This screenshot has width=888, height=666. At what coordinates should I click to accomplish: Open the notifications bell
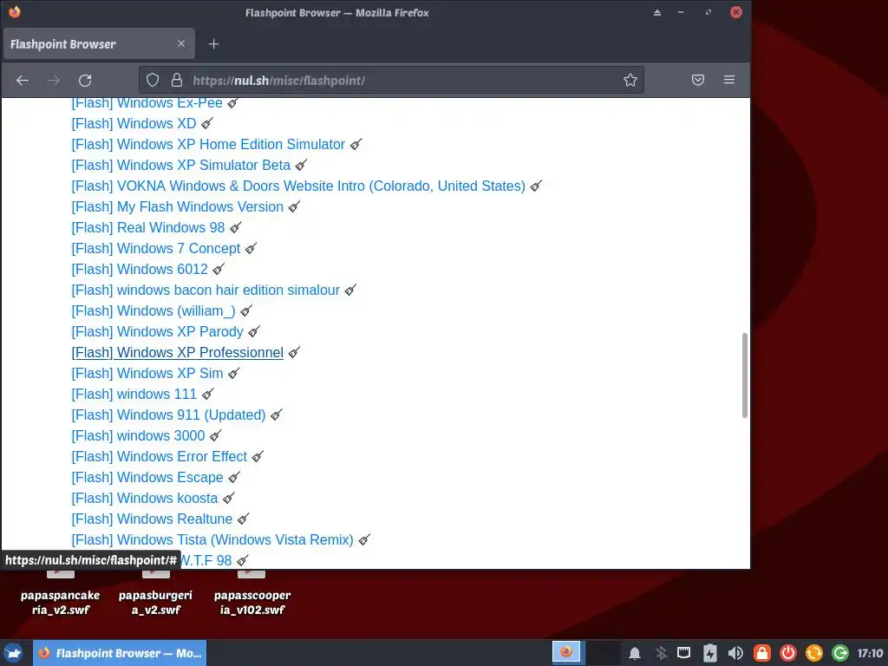pos(635,654)
